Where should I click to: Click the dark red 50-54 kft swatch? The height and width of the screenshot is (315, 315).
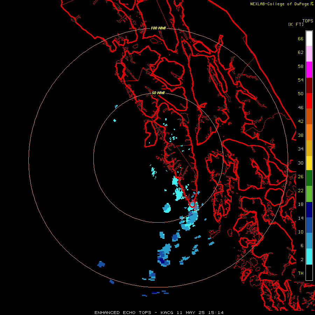pyautogui.click(x=309, y=85)
